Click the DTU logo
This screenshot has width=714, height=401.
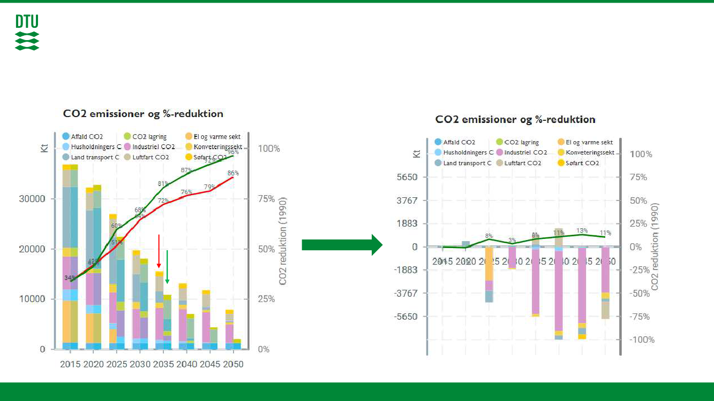(x=27, y=33)
